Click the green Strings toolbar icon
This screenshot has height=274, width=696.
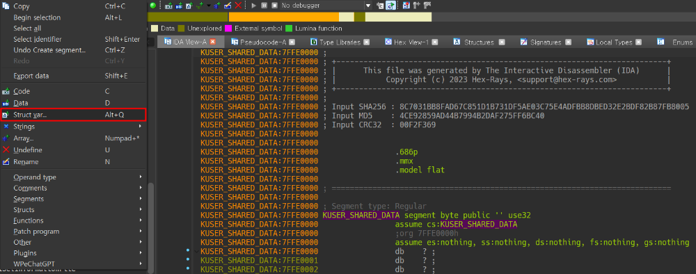[x=200, y=6]
